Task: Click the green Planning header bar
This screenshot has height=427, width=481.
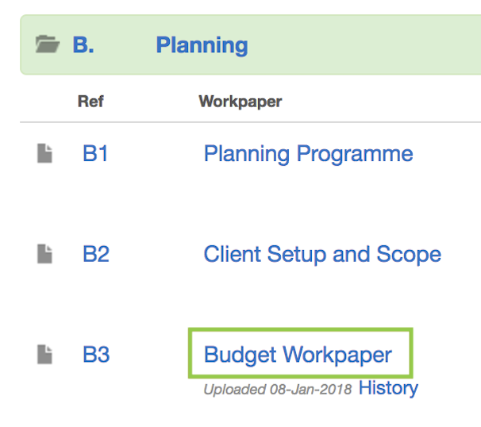Action: (357, 44)
